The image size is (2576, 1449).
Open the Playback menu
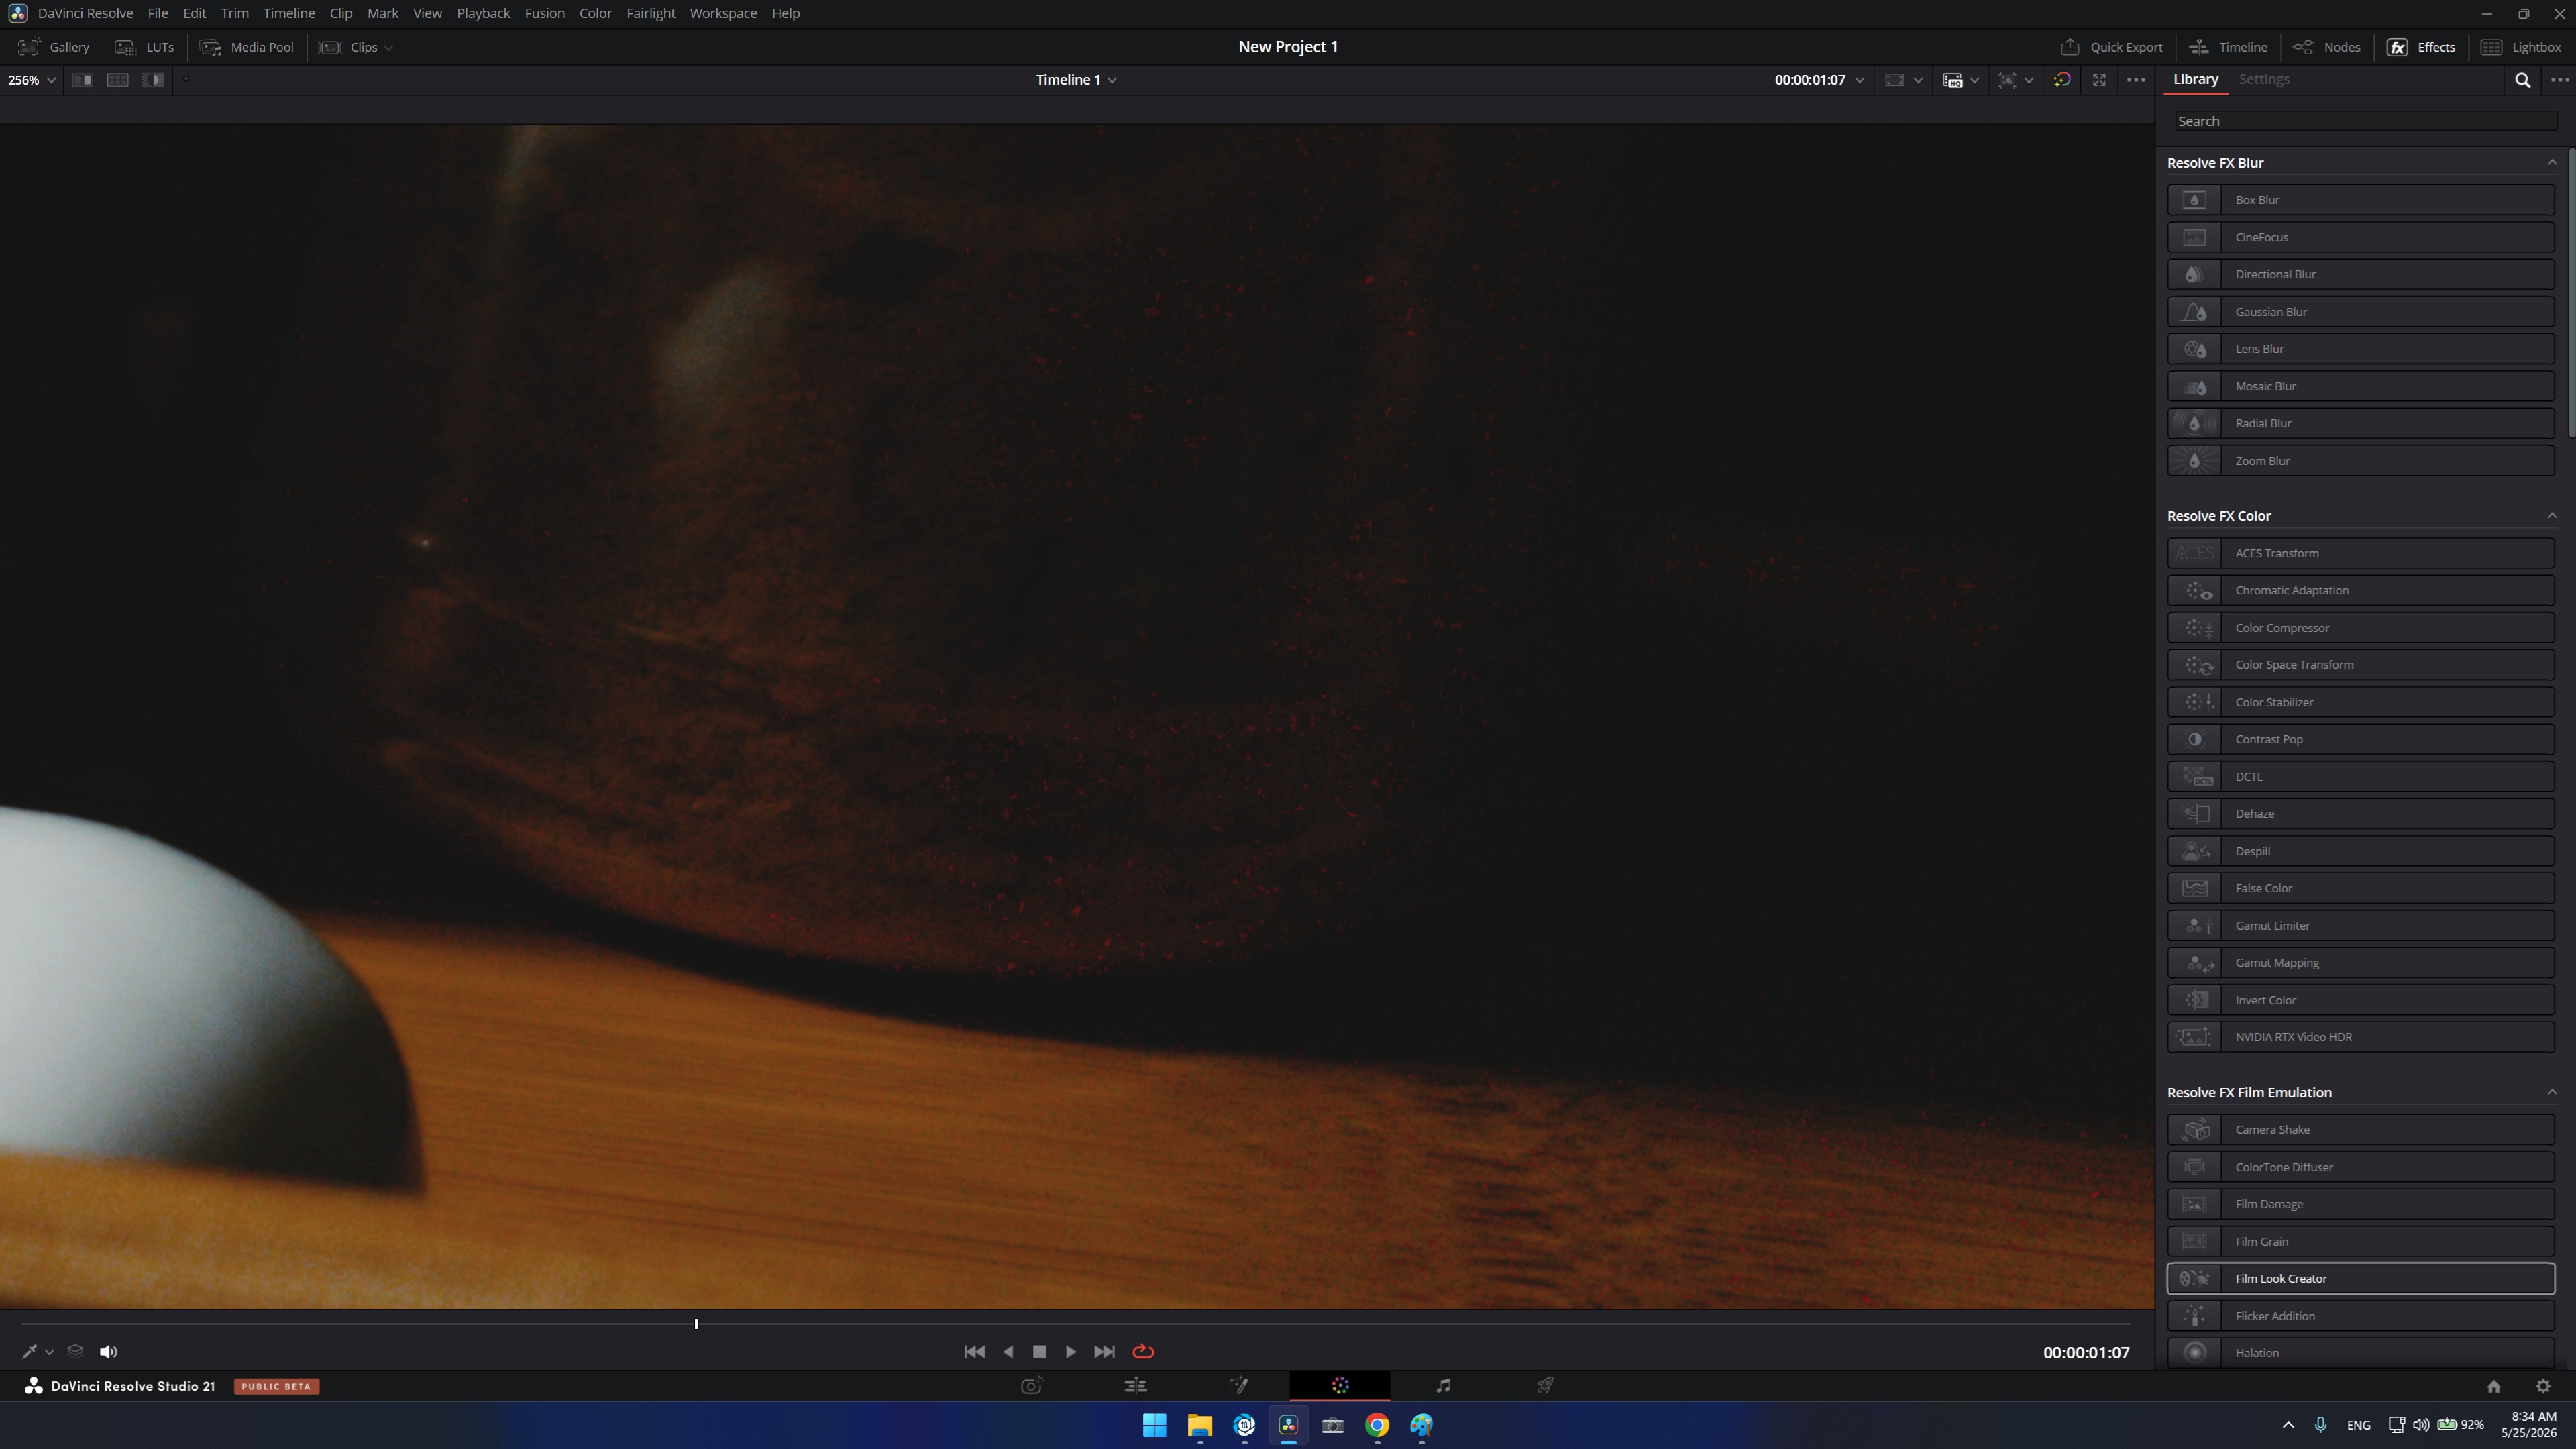click(483, 13)
